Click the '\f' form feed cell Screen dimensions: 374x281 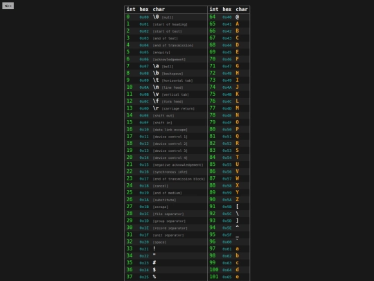[156, 101]
